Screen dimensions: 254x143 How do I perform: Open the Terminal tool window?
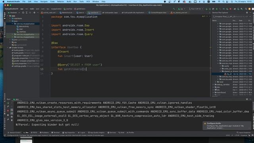coord(56,132)
